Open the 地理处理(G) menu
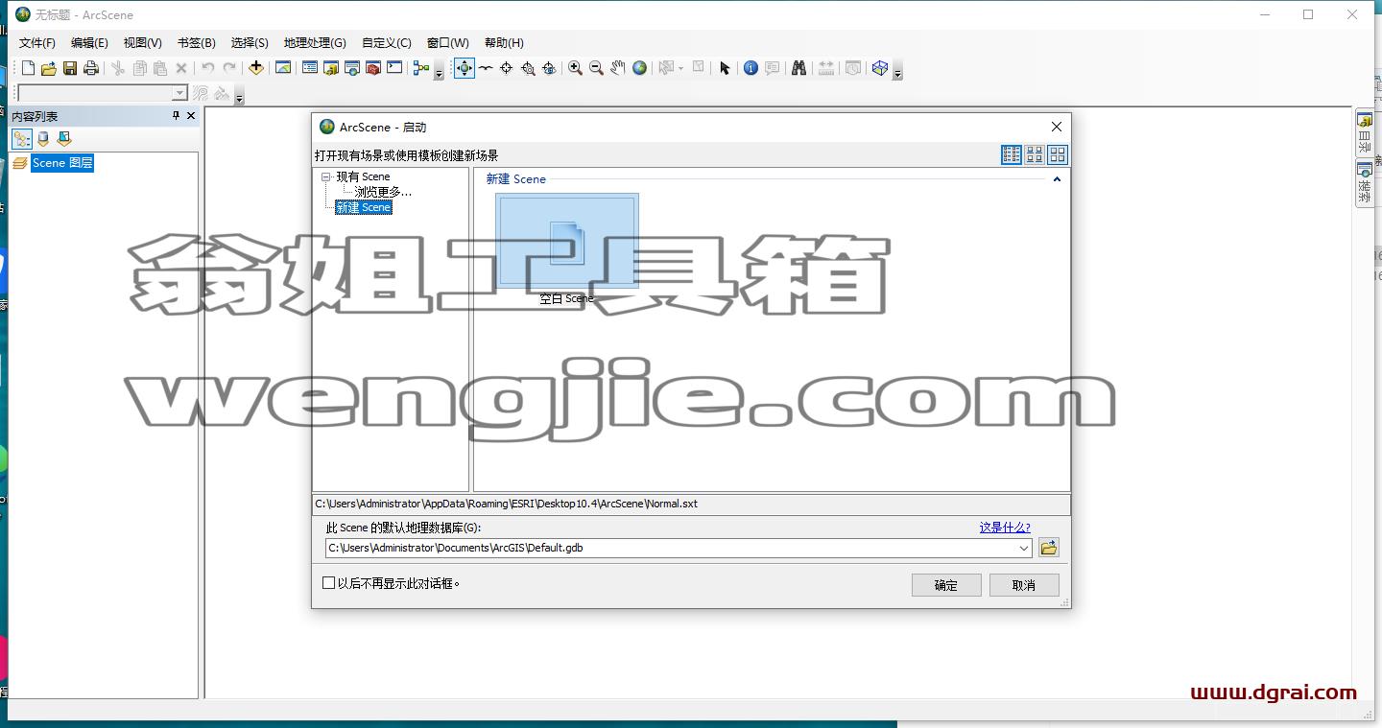This screenshot has height=728, width=1382. point(315,43)
